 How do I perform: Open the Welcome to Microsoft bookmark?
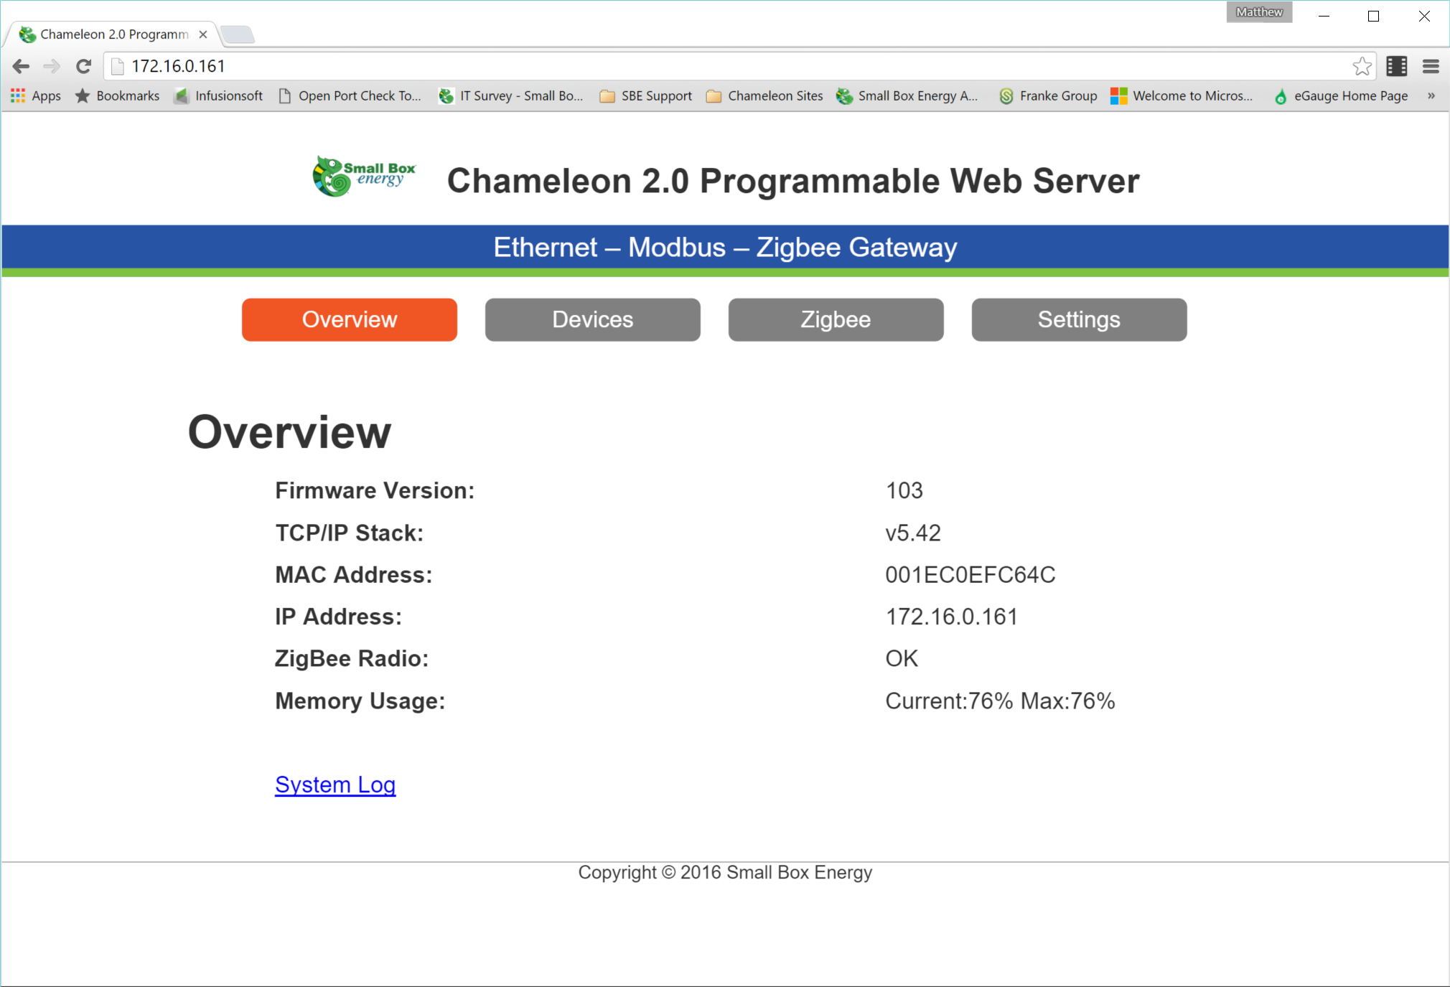click(1182, 95)
